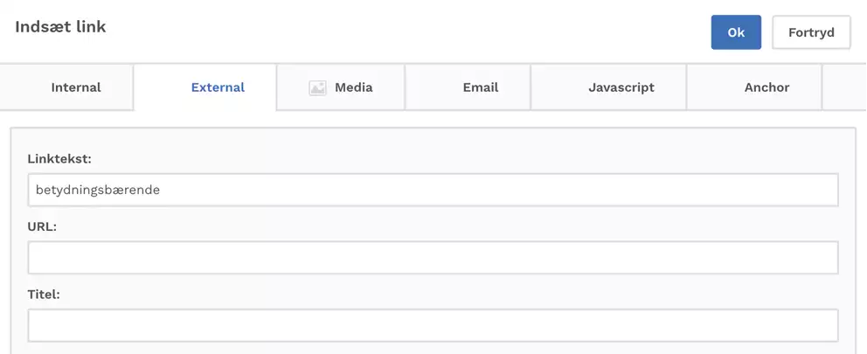Focus the URL input field

(x=433, y=258)
